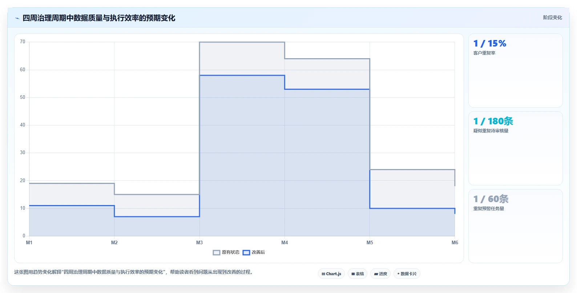Click the chart title 四周治理周期中数据质量与执行效率的预期变化
The width and height of the screenshot is (577, 293).
(x=99, y=18)
